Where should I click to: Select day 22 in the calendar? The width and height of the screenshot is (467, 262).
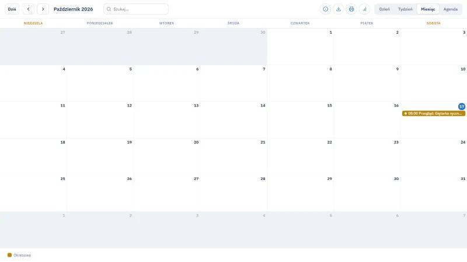300,157
